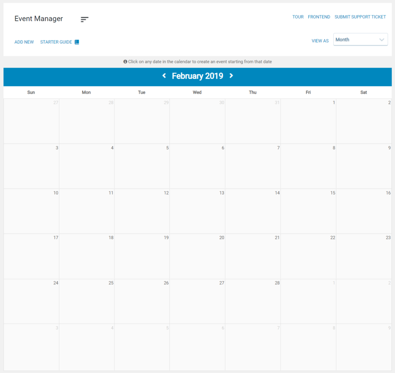Click the Add New link
Image resolution: width=395 pixels, height=373 pixels.
24,42
